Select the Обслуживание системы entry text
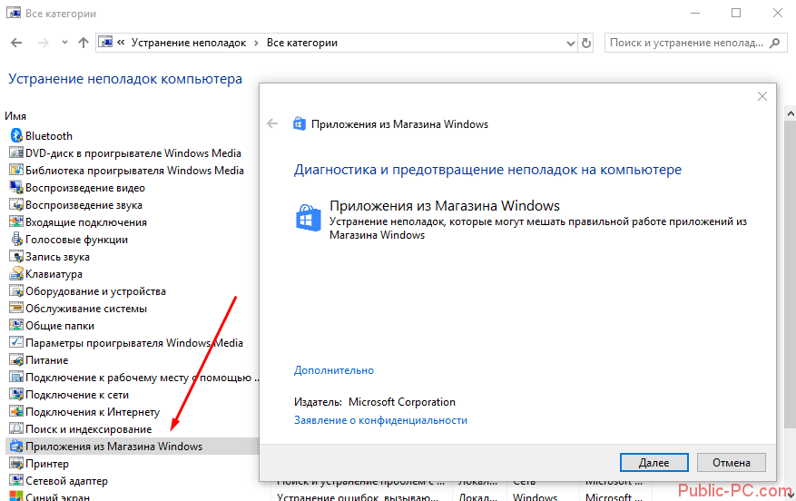 tap(86, 308)
